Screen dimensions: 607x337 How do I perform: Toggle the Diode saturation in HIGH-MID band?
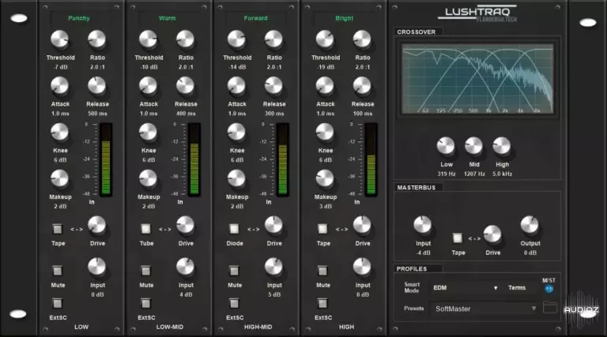coord(234,229)
